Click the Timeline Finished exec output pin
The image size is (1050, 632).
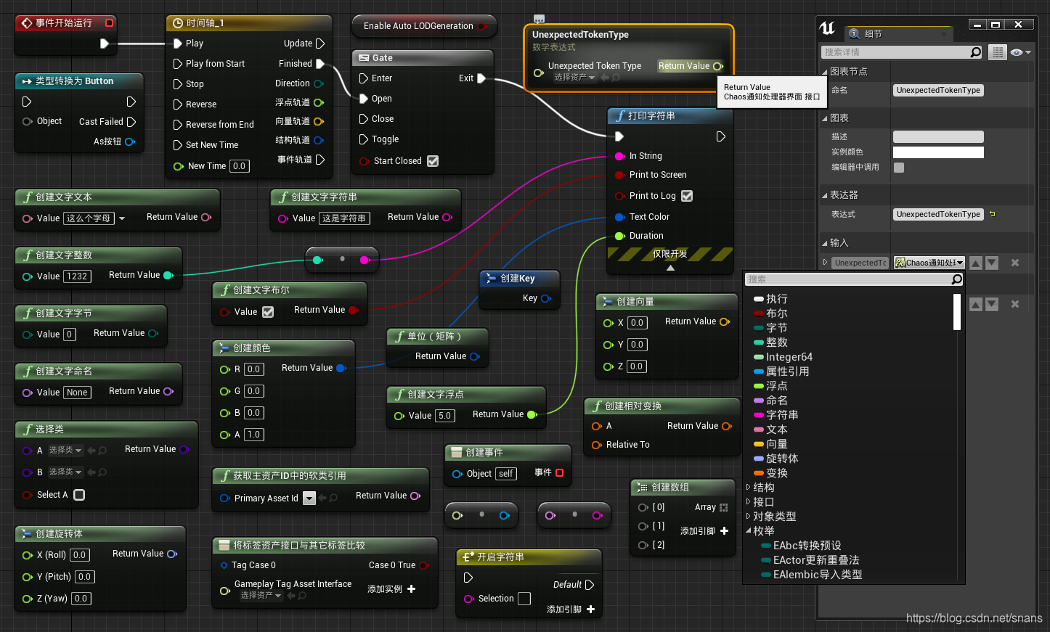[320, 64]
